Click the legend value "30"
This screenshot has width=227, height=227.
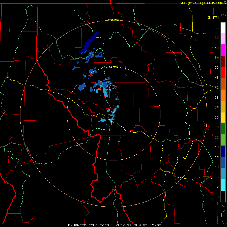(x=217, y=117)
